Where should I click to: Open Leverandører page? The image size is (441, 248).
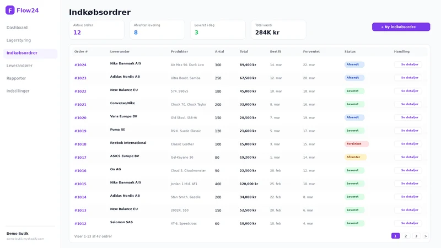coord(19,66)
